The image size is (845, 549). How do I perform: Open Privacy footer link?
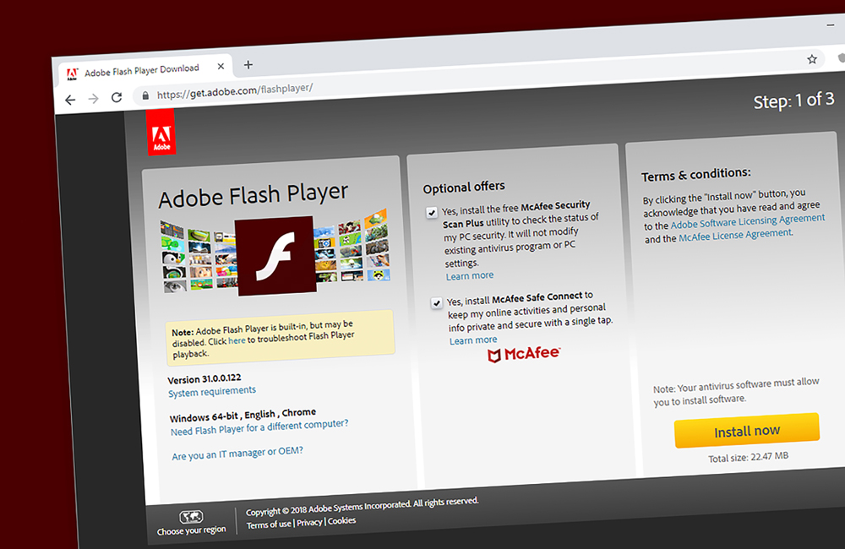[x=309, y=523]
